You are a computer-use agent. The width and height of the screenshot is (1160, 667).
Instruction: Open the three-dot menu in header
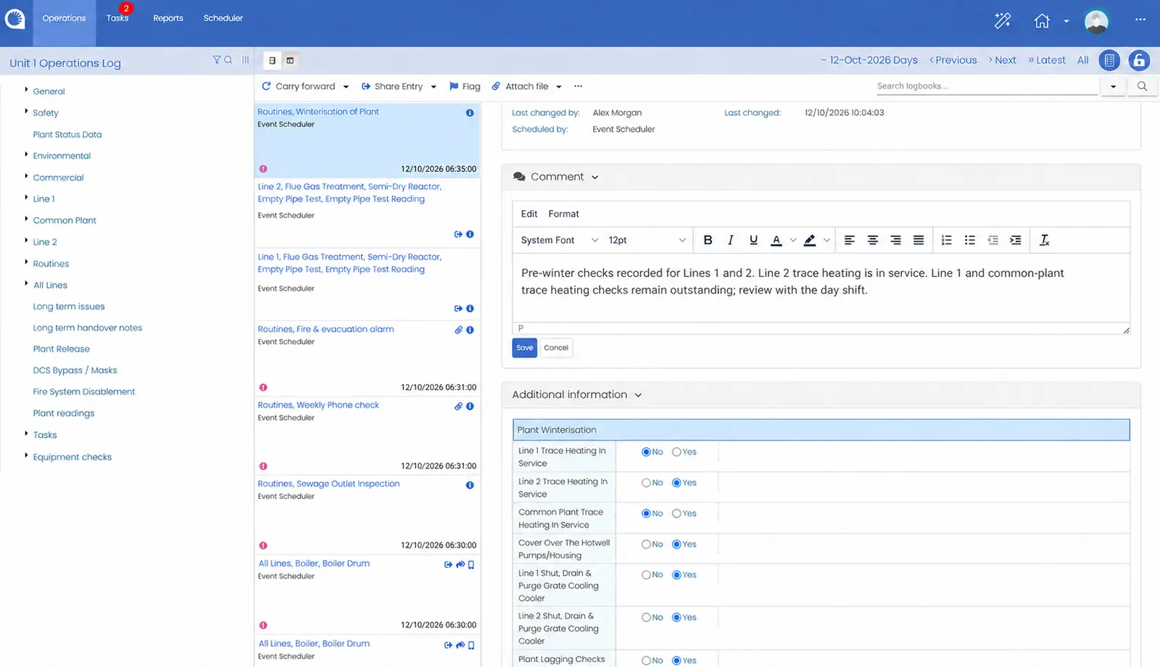(1140, 20)
